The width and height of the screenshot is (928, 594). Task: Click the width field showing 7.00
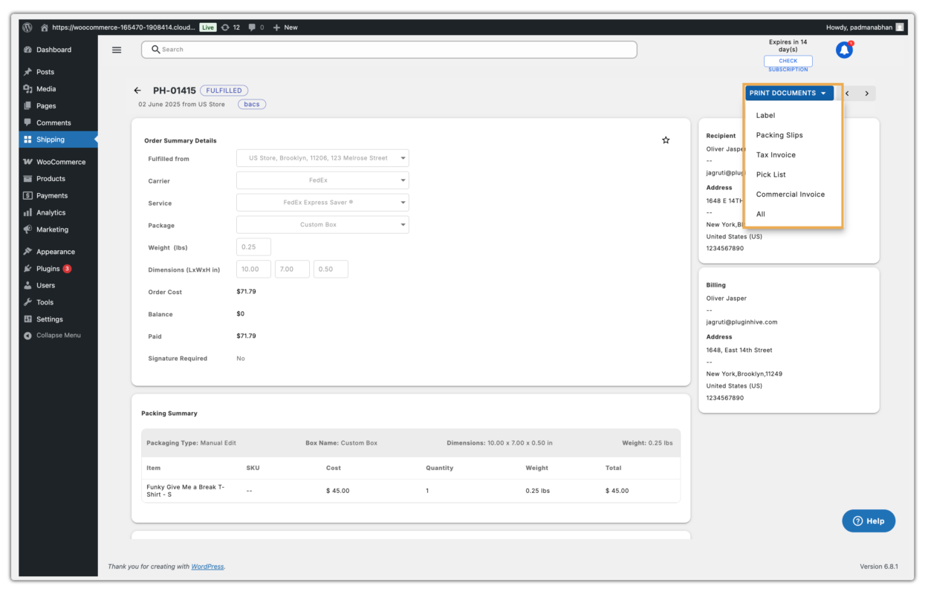(x=292, y=269)
